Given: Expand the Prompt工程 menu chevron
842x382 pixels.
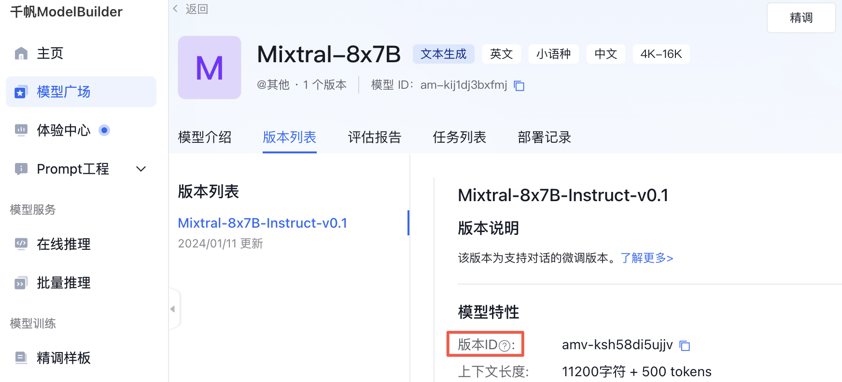Looking at the screenshot, I should pos(141,169).
